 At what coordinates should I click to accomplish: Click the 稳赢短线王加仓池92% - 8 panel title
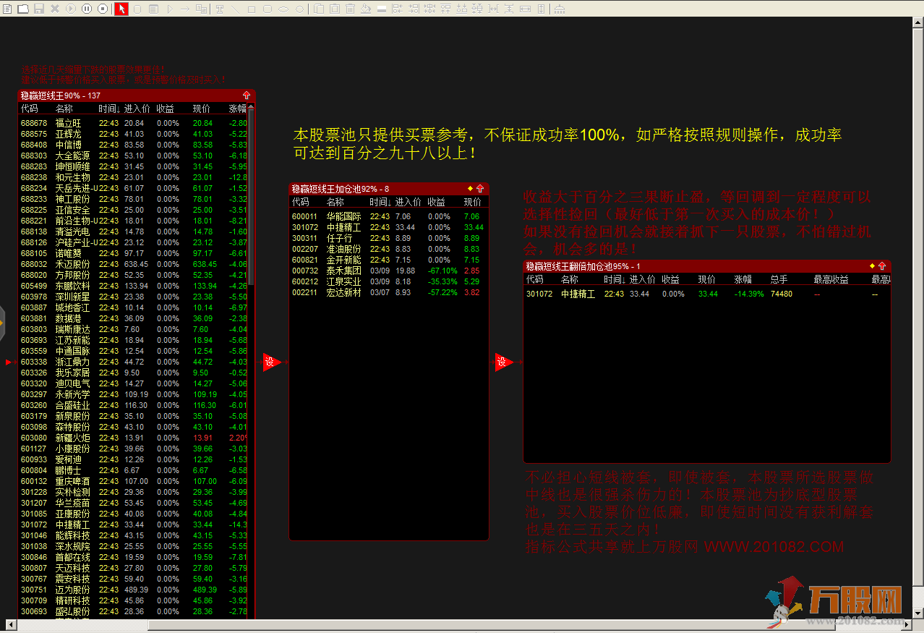point(341,188)
